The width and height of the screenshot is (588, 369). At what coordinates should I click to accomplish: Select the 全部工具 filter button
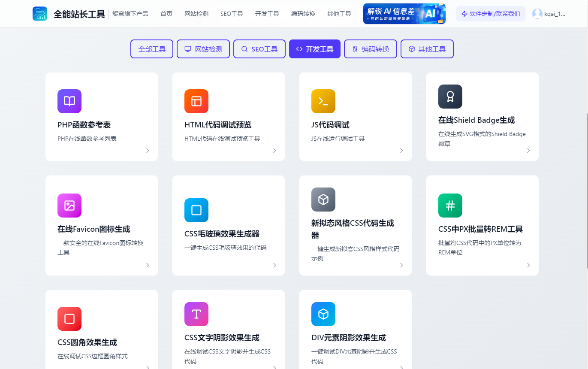[151, 49]
